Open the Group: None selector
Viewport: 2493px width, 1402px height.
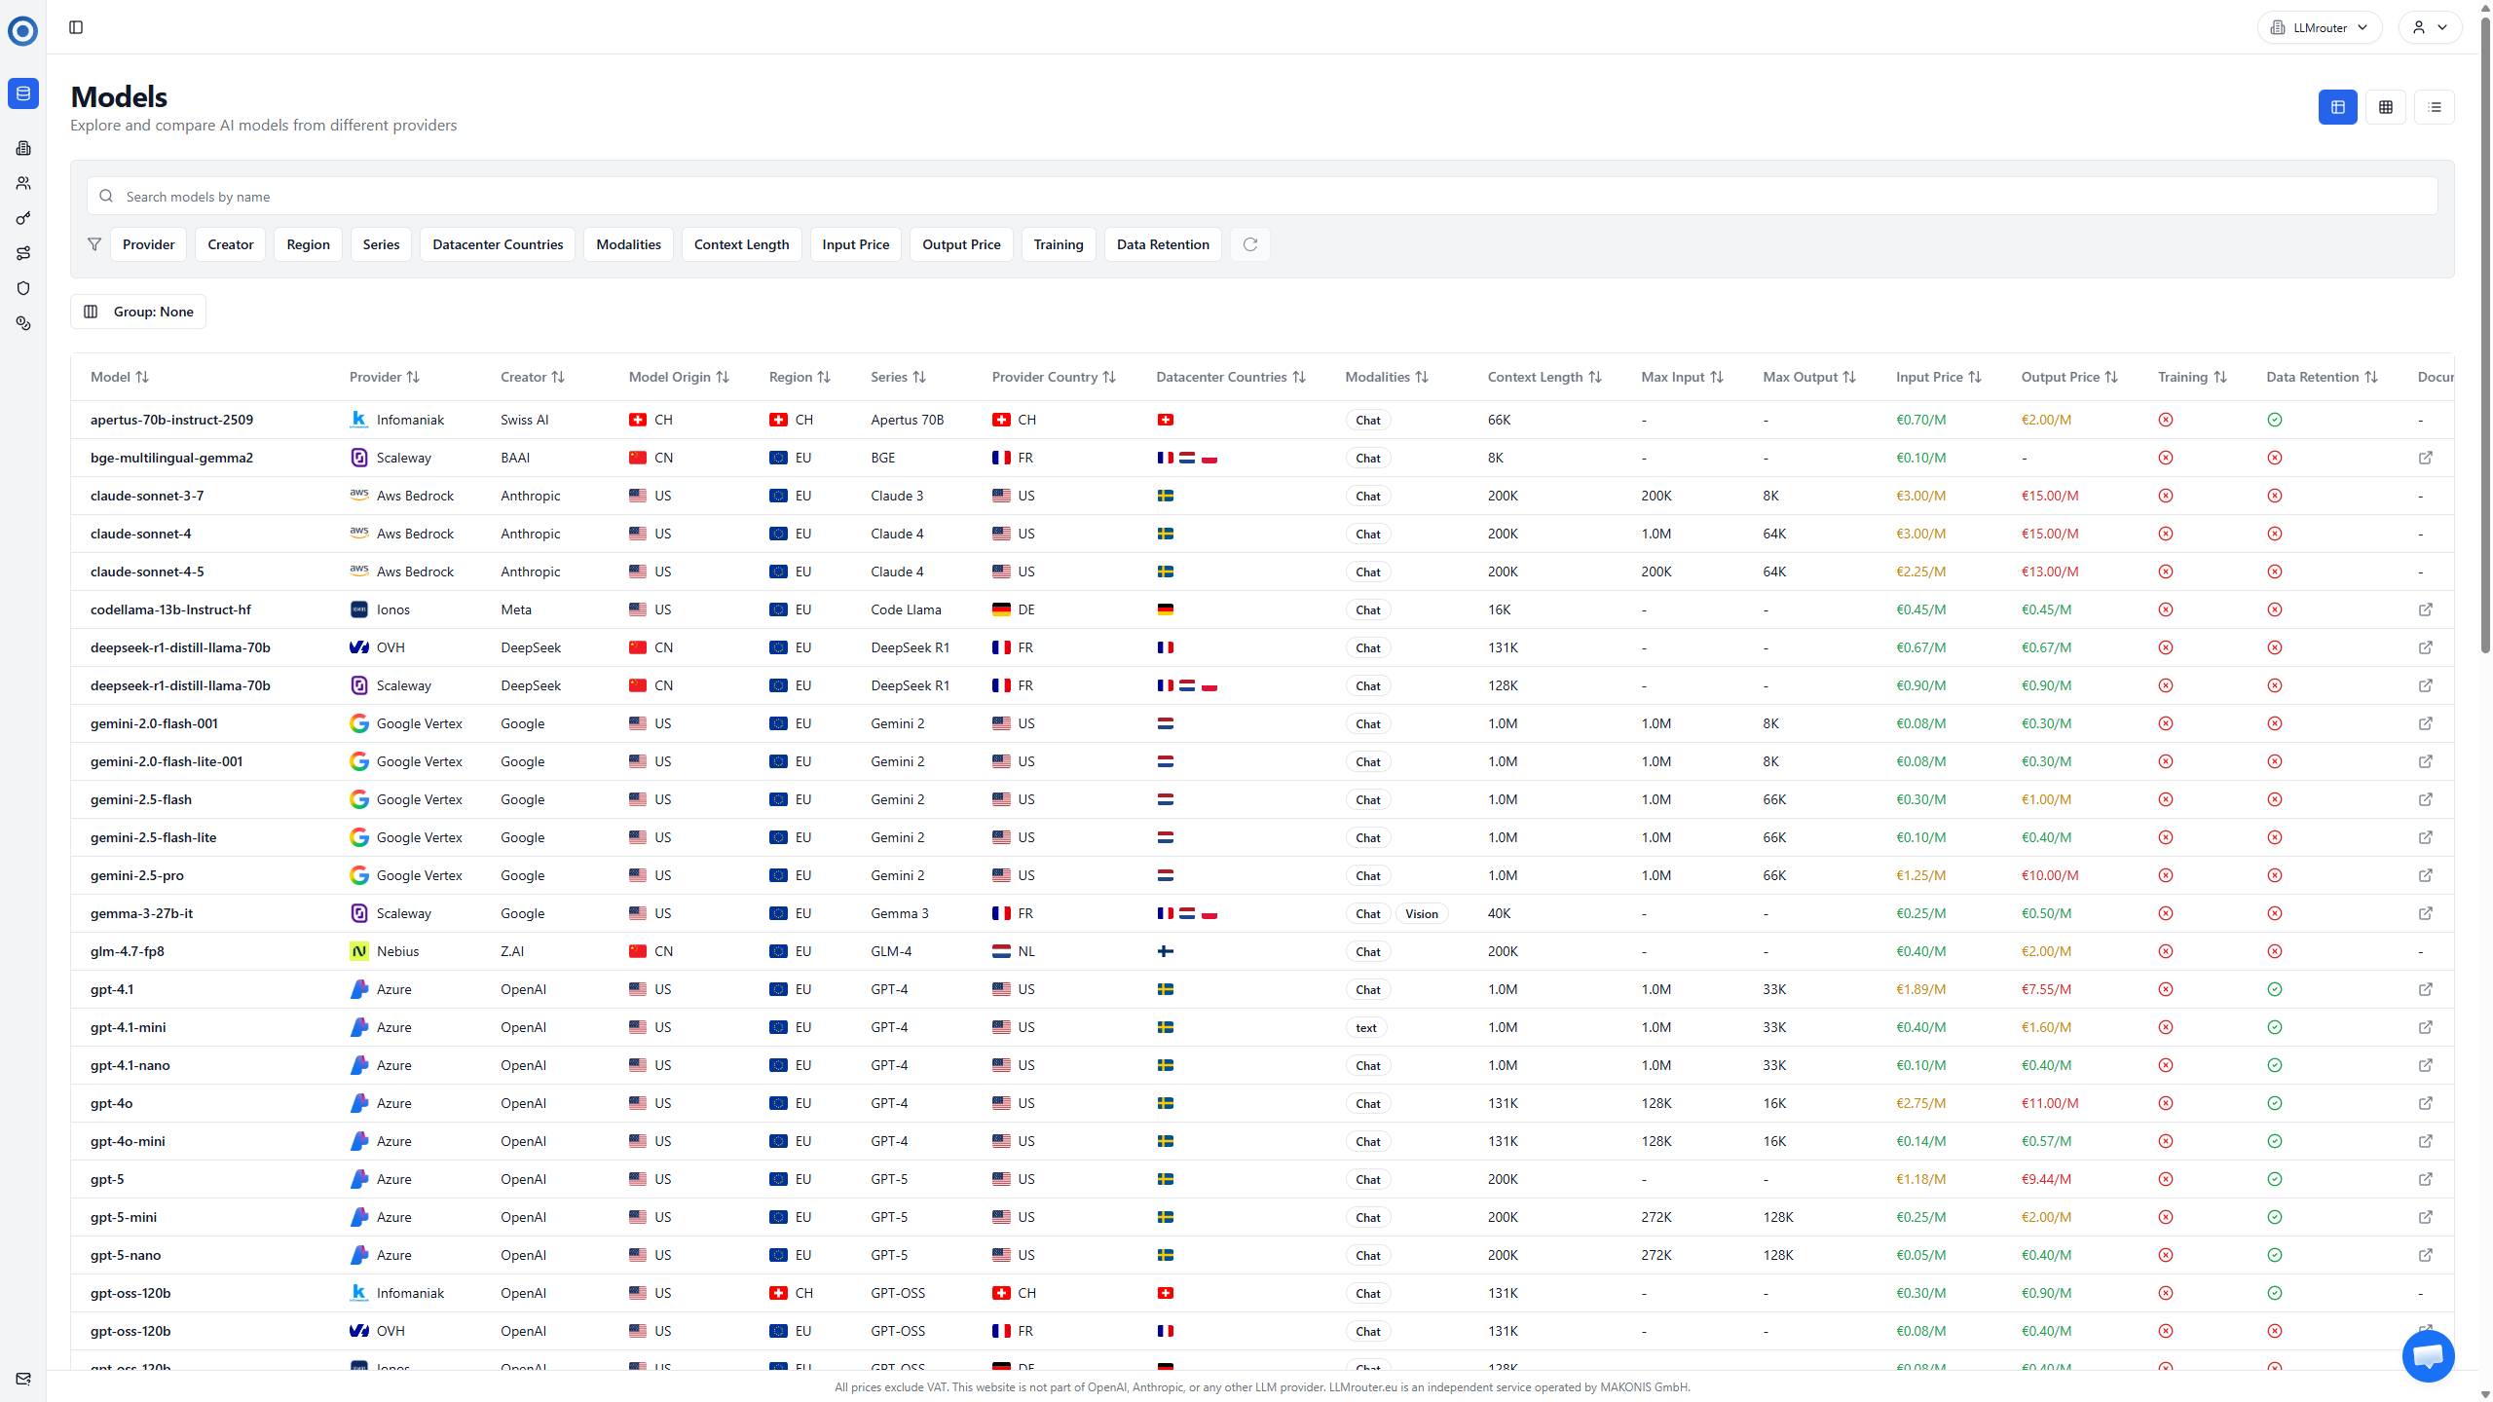138,312
